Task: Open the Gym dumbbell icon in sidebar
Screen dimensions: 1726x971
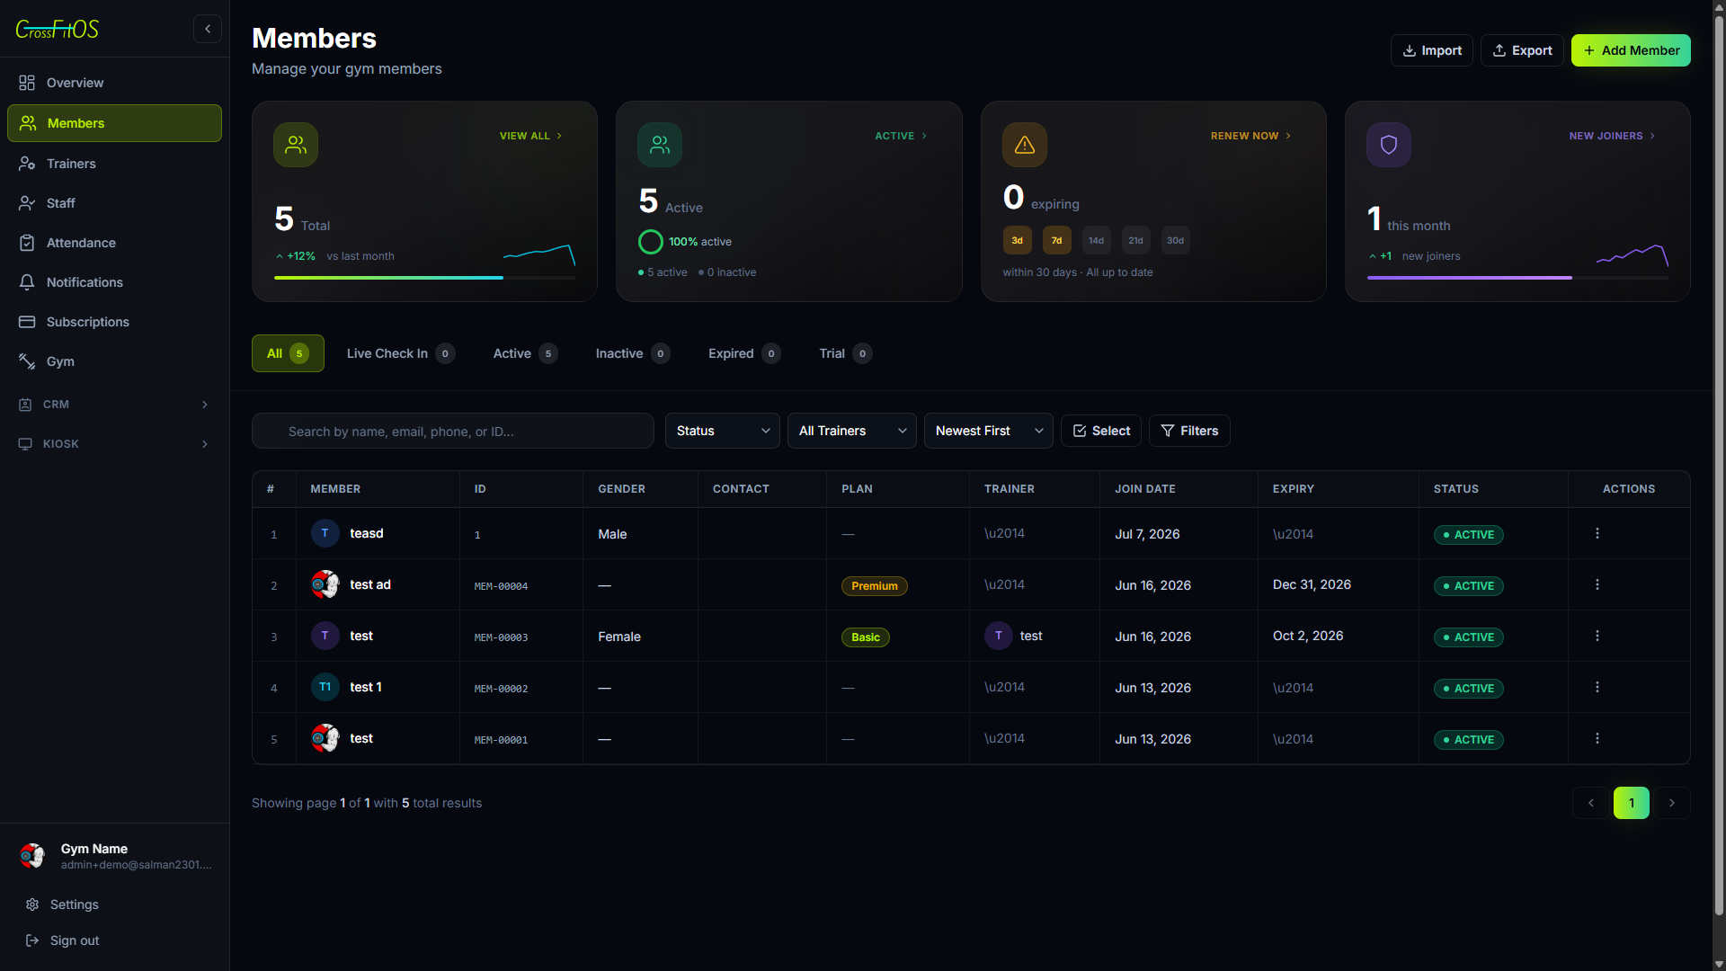Action: tap(27, 361)
